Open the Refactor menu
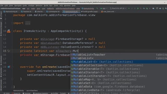 click(x=39, y=5)
